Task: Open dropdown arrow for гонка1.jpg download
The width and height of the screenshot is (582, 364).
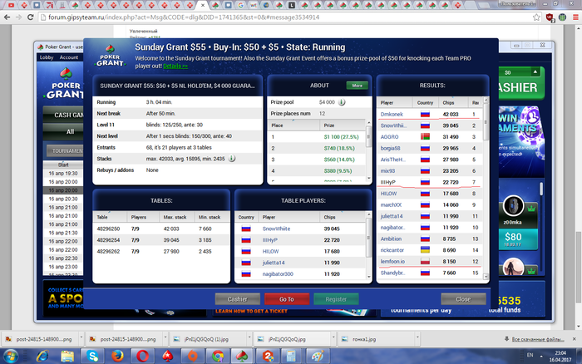Action: 417,338
